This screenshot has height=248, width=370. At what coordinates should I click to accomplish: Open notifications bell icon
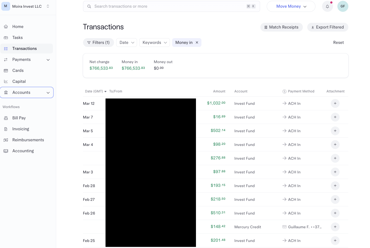tap(327, 6)
